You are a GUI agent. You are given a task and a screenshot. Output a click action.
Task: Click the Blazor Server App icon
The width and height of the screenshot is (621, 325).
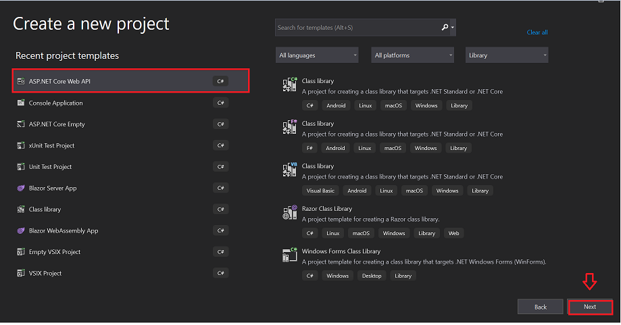pyautogui.click(x=21, y=188)
